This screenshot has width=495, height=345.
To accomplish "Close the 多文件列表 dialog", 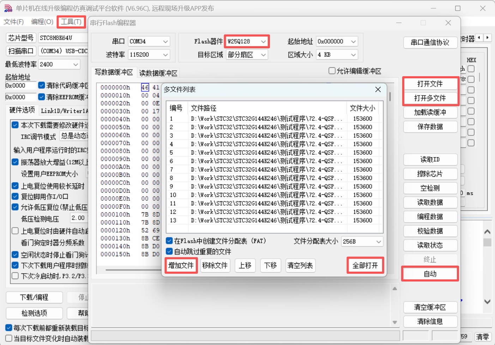I will coord(378,90).
